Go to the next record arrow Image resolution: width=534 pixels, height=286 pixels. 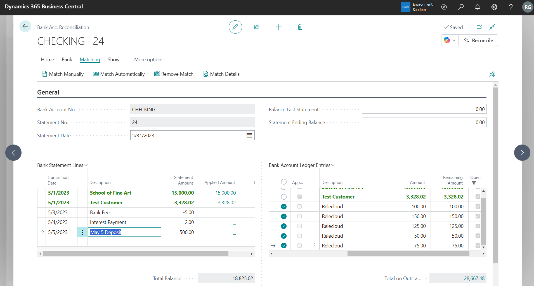[x=522, y=153]
